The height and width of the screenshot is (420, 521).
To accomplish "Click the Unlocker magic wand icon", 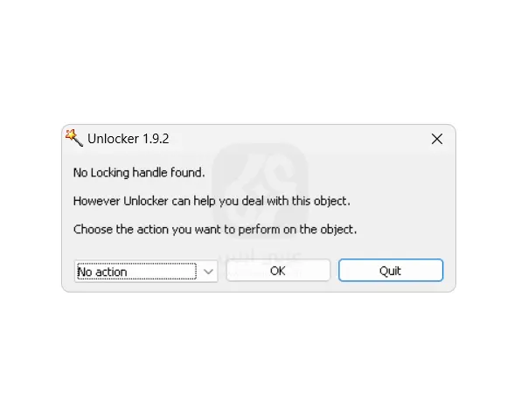I will tap(74, 138).
